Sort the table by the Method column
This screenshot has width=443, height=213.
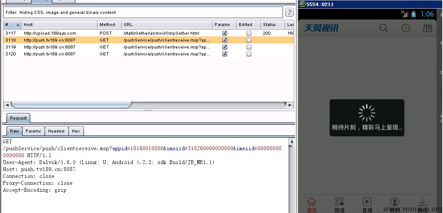(x=109, y=25)
